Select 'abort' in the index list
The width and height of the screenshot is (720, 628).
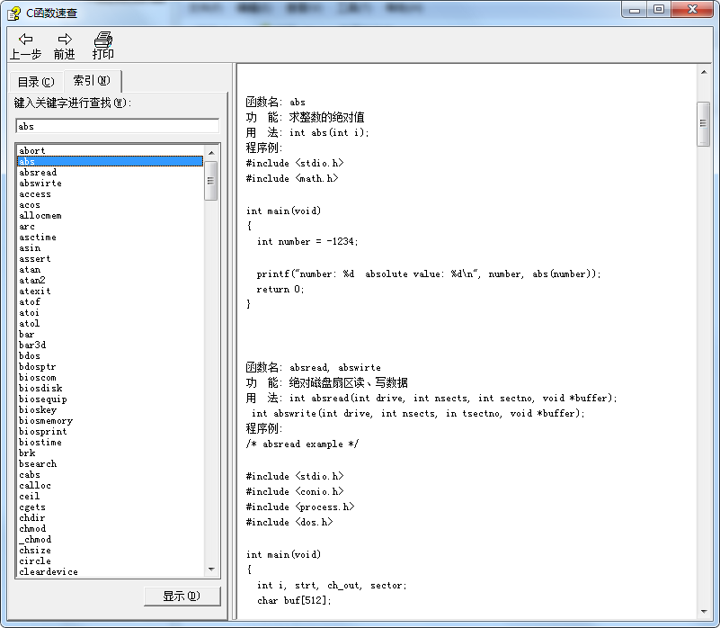pos(32,150)
